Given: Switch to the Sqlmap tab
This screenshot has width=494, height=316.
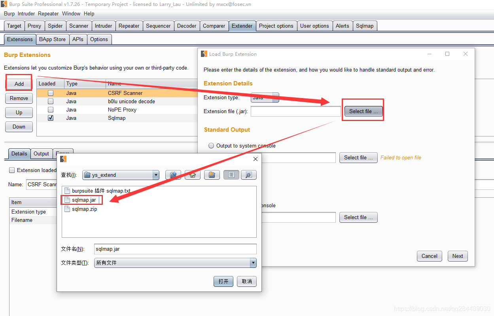Looking at the screenshot, I should 365,26.
